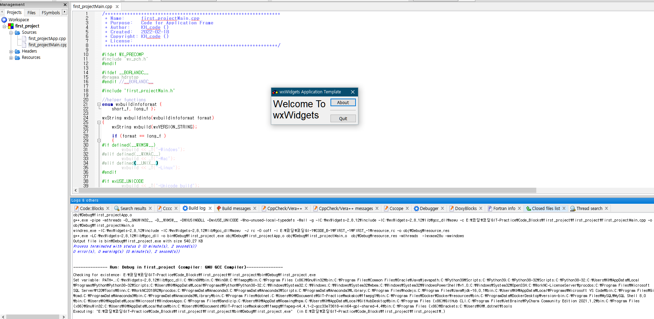Viewport: 654px width, 319px height.
Task: Click the wxWidgets dialog title bar icon
Action: [x=275, y=92]
